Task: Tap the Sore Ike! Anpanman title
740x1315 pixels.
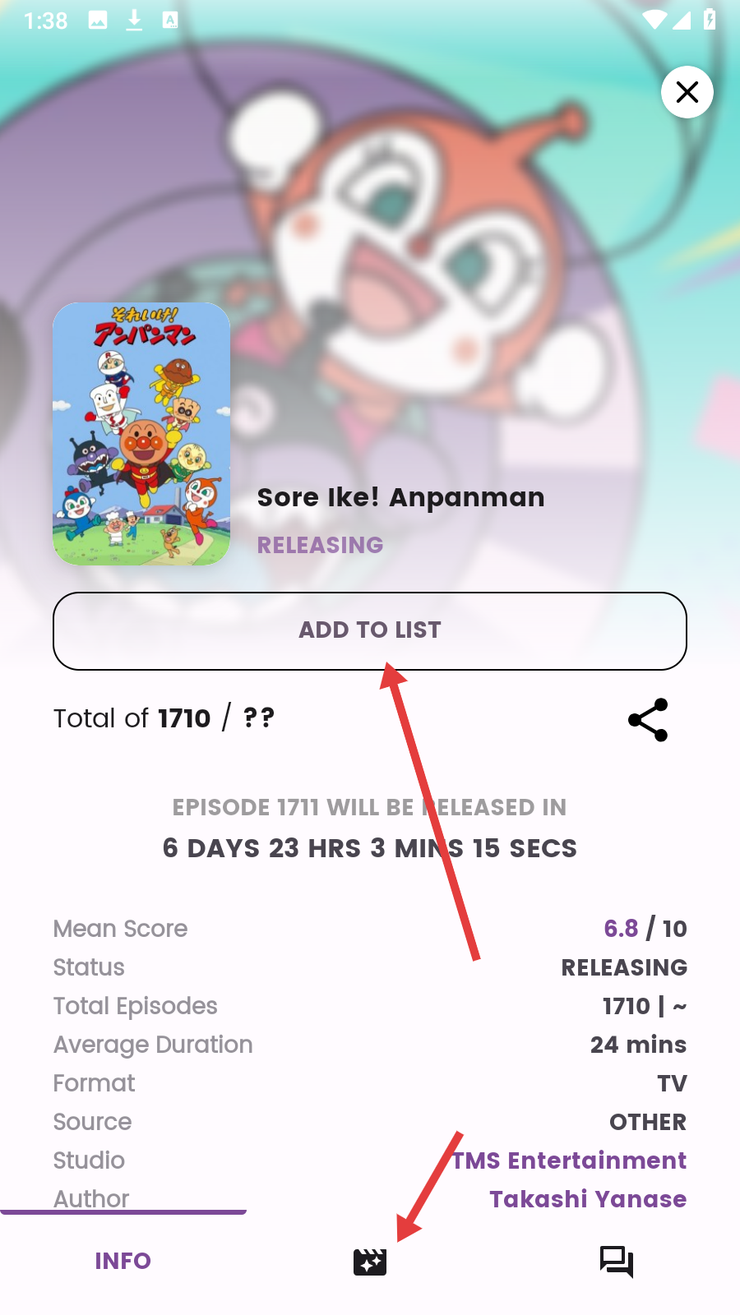Action: [400, 497]
